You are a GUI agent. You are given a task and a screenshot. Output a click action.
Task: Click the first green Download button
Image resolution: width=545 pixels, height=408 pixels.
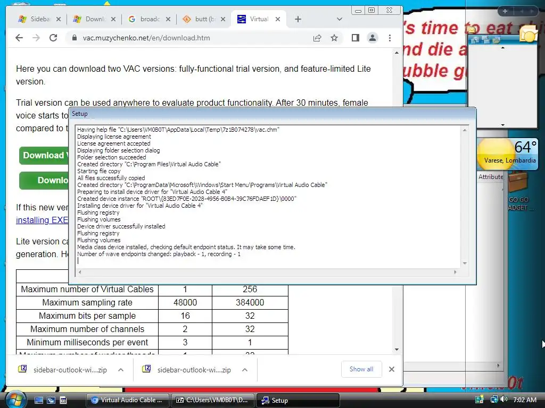point(44,155)
